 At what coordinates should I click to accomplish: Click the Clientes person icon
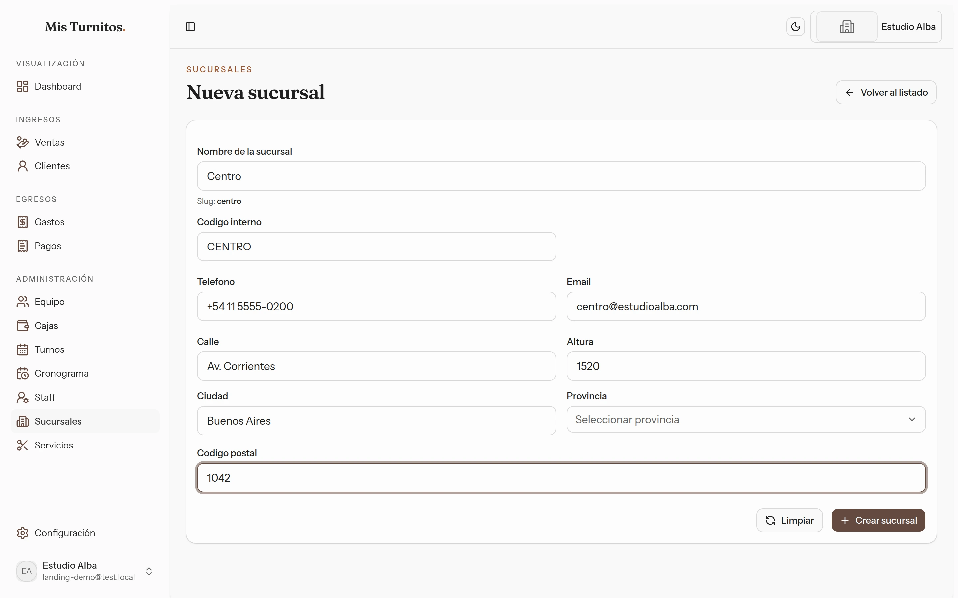pos(23,166)
